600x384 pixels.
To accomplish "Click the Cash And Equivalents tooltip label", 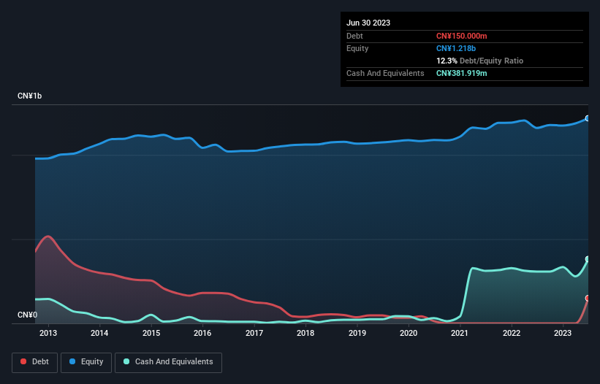I will [x=385, y=73].
